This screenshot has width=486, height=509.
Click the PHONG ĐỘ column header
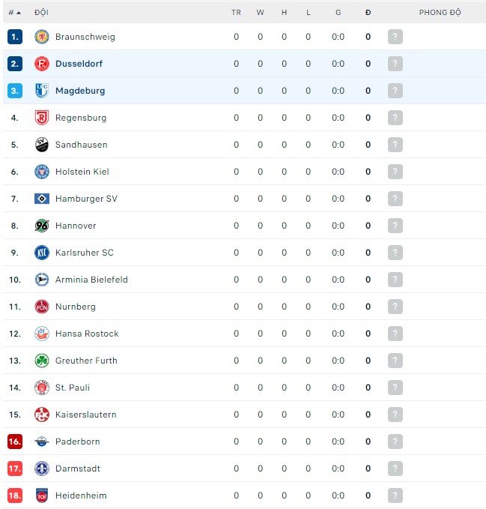pyautogui.click(x=440, y=13)
